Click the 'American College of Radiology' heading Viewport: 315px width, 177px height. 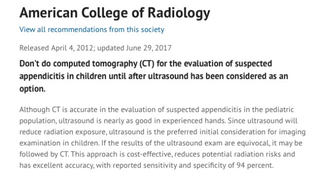click(115, 13)
